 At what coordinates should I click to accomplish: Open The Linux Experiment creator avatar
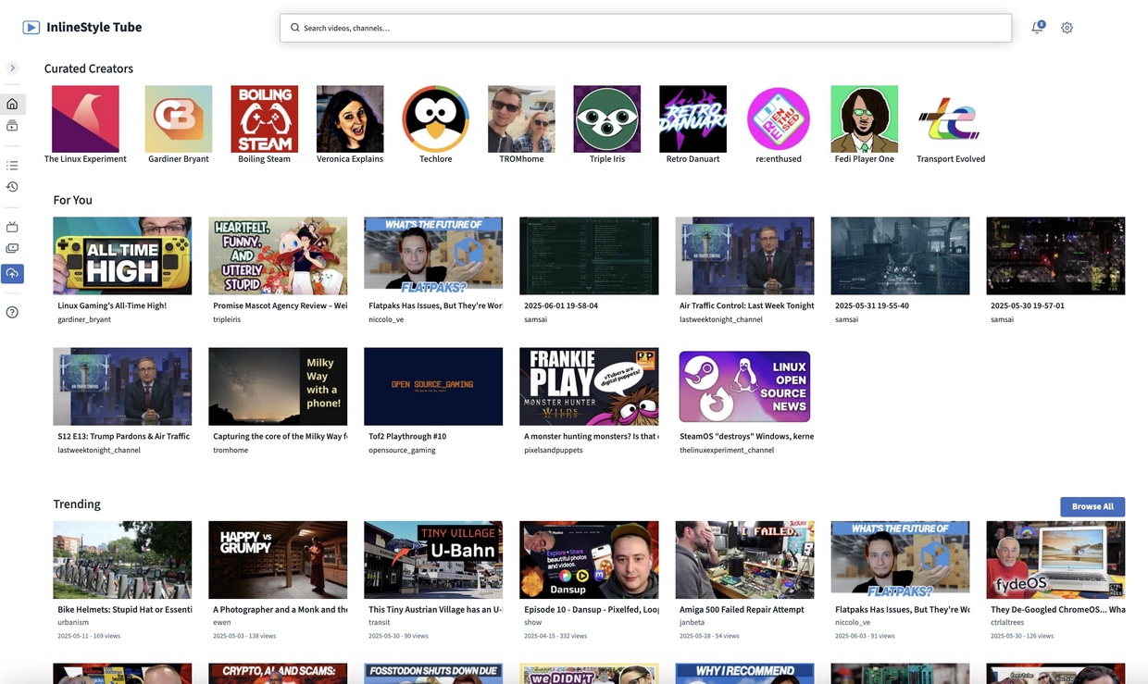click(x=85, y=118)
